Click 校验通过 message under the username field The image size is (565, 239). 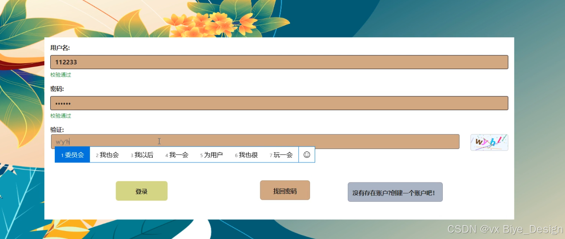tap(61, 75)
